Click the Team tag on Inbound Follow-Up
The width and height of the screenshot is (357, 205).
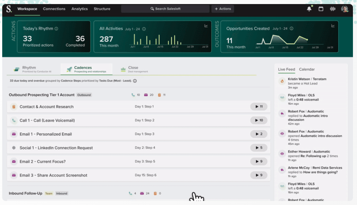click(49, 194)
